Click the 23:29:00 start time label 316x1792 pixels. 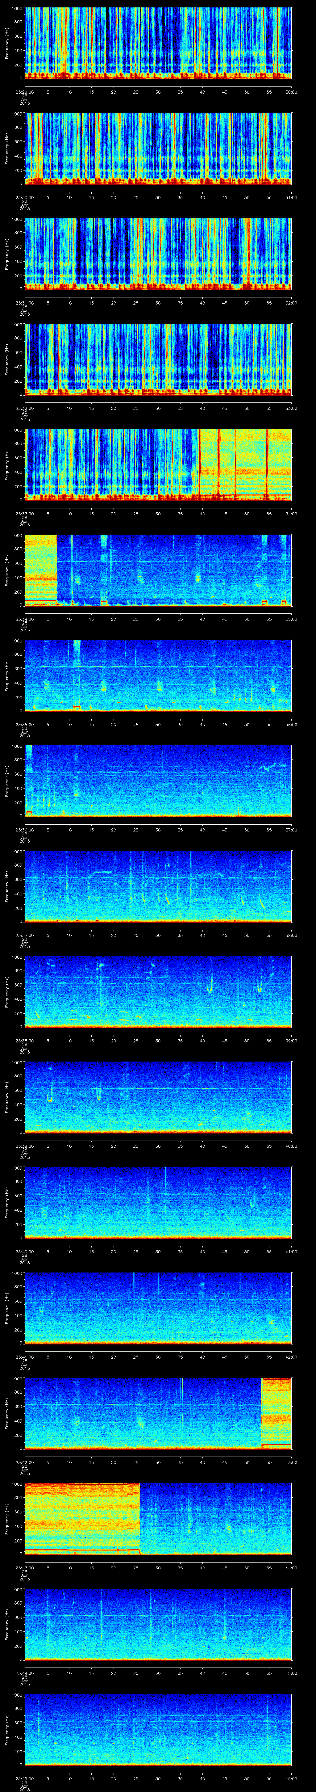click(24, 91)
